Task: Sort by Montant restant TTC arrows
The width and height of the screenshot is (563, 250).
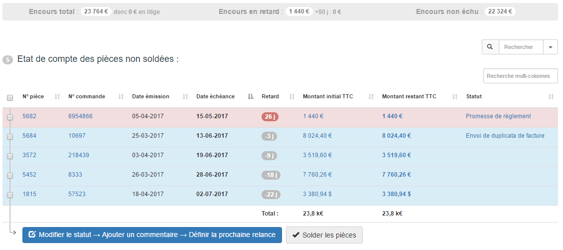Action: [455, 96]
